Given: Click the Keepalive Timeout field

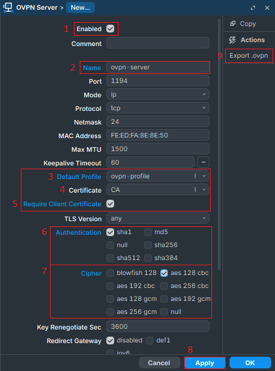Looking at the screenshot, I should (150, 163).
